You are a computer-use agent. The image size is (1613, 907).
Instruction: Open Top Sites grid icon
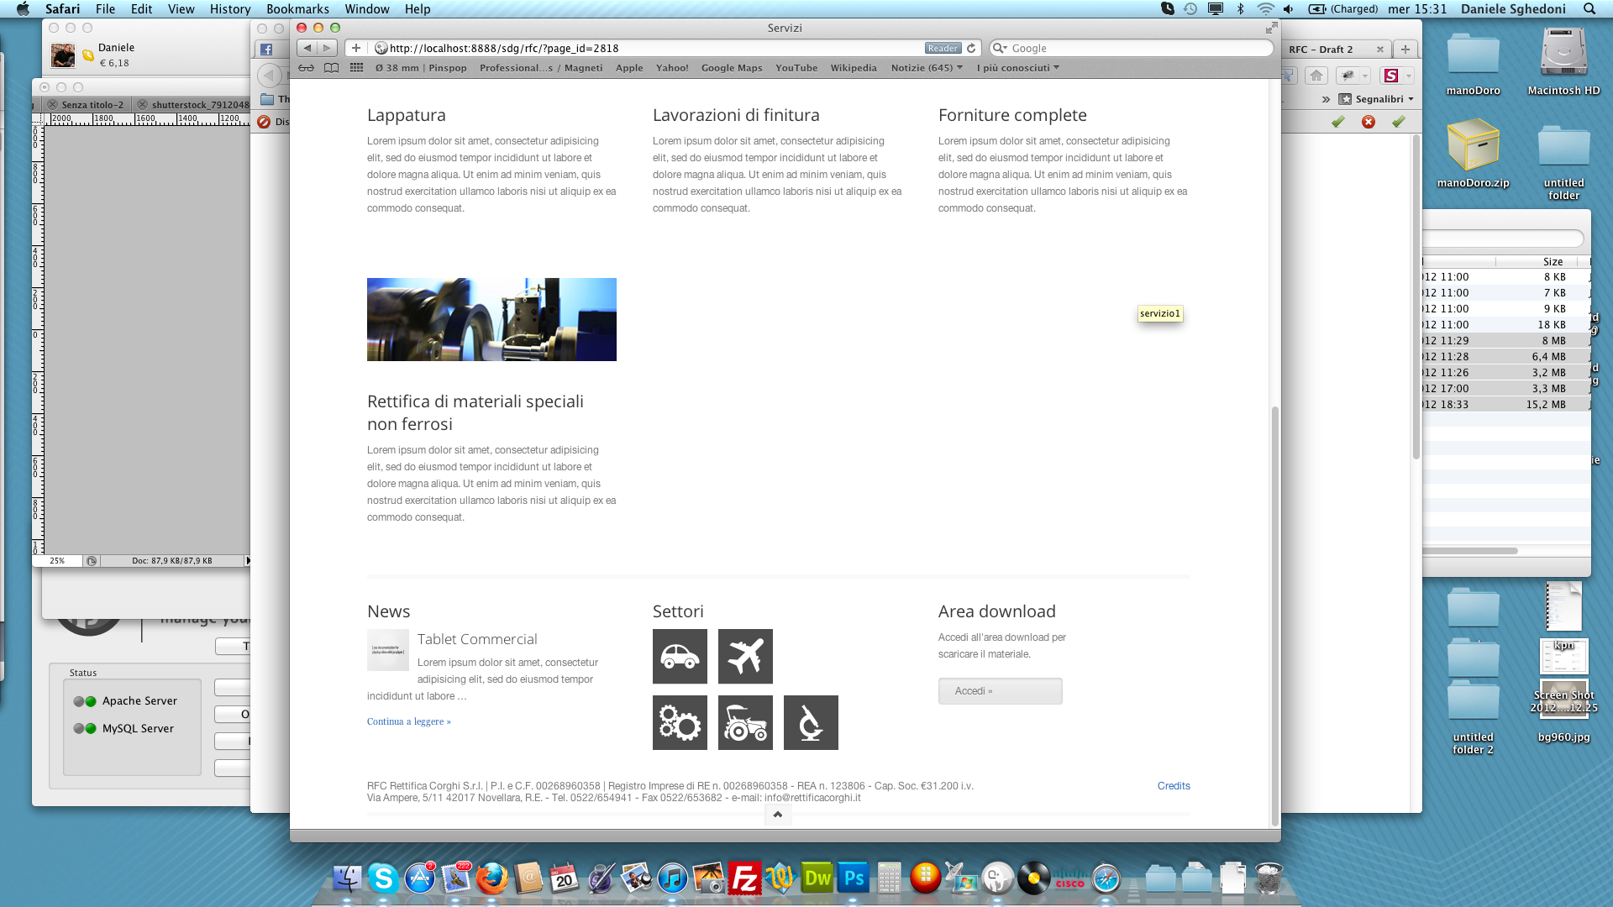(356, 68)
